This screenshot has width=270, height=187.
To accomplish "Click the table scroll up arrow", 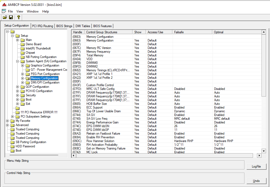I will coord(264,32).
